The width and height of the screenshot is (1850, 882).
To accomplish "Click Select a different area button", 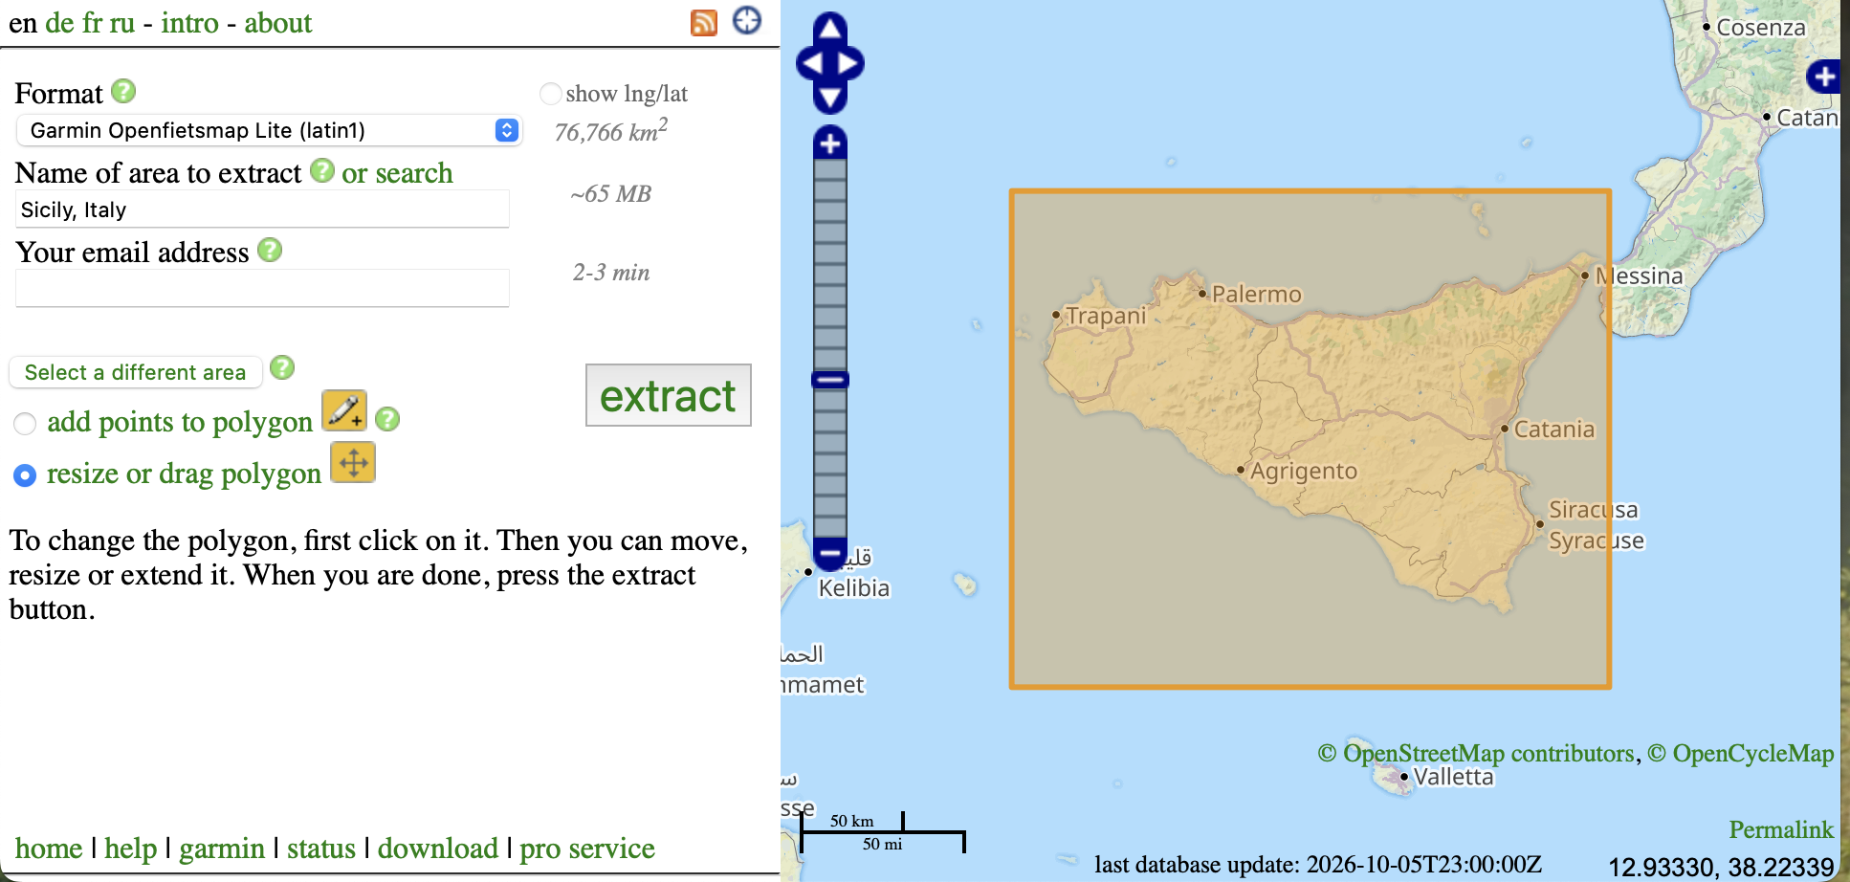I will [x=136, y=372].
